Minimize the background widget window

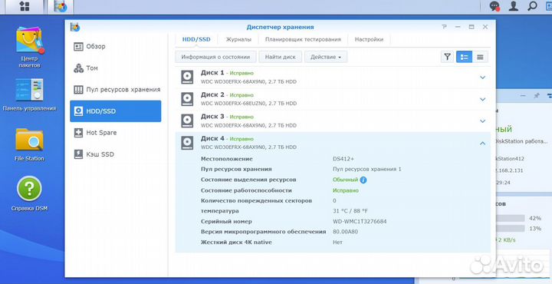click(523, 95)
